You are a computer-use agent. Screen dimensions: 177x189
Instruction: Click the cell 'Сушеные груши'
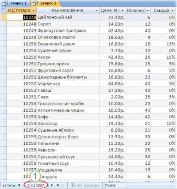[x=68, y=50]
